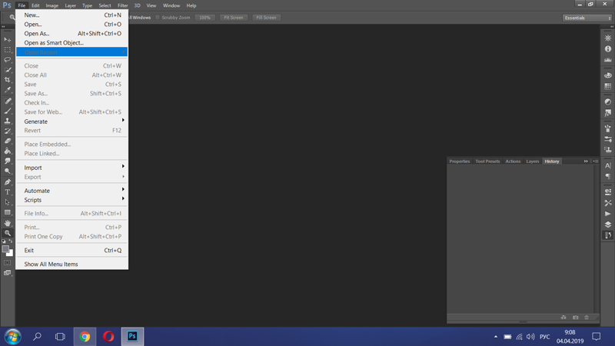Expand the Scripts submenu
This screenshot has height=346, width=615.
click(72, 200)
